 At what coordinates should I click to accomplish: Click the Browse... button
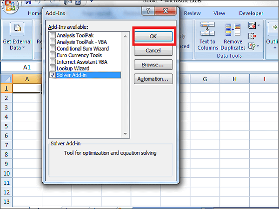pyautogui.click(x=153, y=65)
